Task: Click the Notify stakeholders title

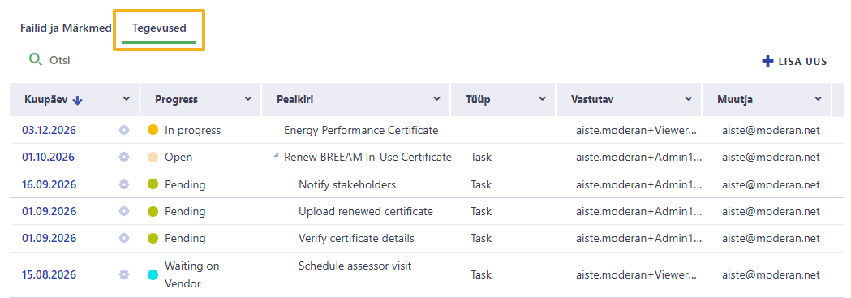Action: coord(347,184)
